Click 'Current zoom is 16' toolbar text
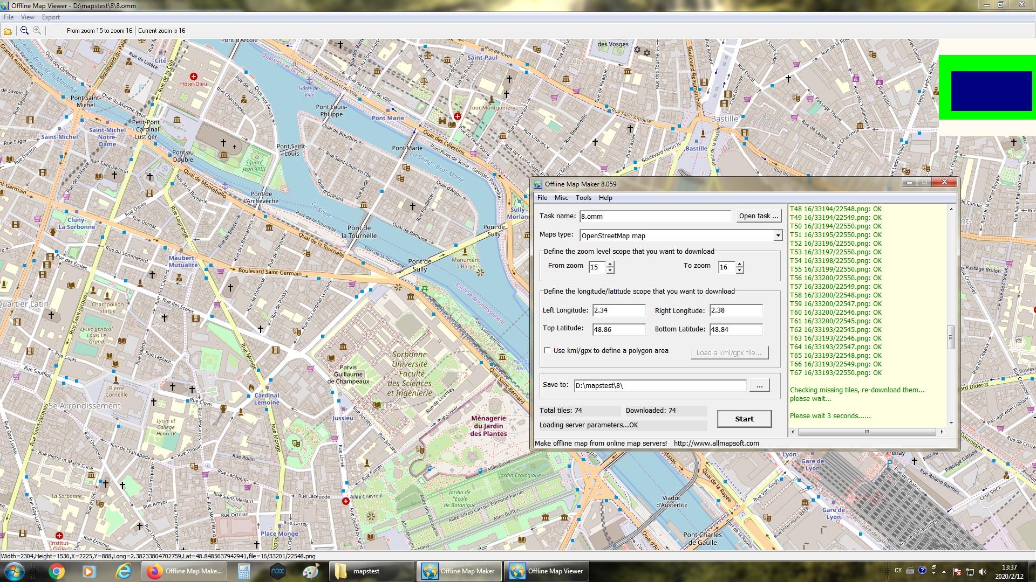The width and height of the screenshot is (1036, 582). (x=161, y=31)
